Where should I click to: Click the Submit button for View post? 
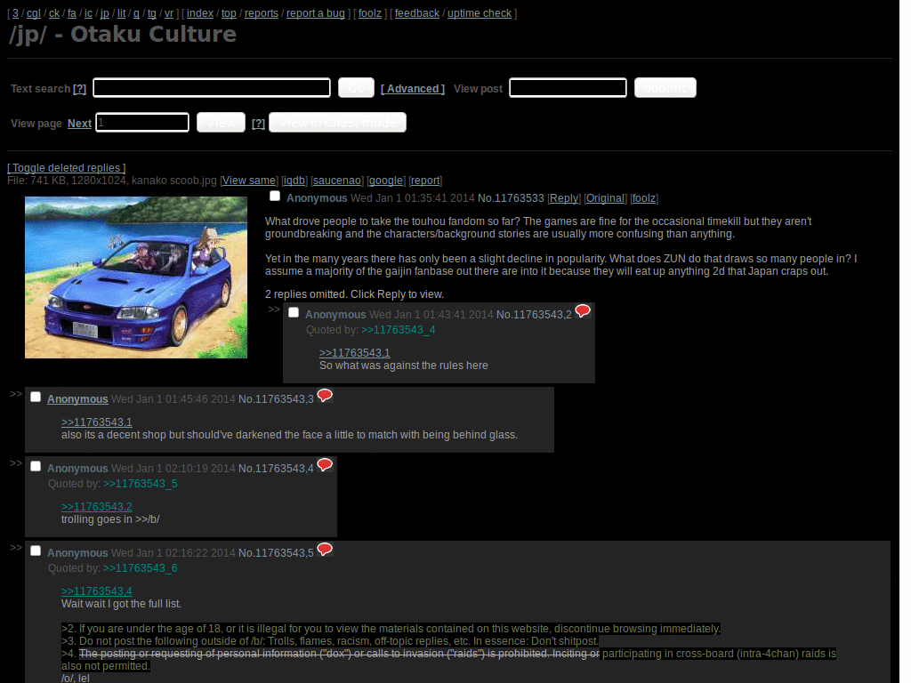click(665, 88)
